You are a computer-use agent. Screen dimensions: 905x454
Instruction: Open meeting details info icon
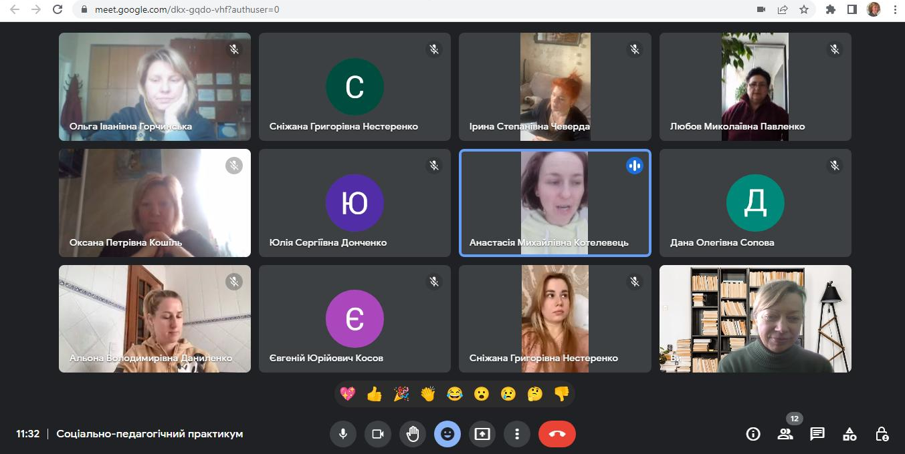point(753,434)
